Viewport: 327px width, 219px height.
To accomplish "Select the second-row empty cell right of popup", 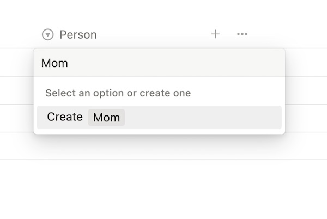I will [x=306, y=90].
